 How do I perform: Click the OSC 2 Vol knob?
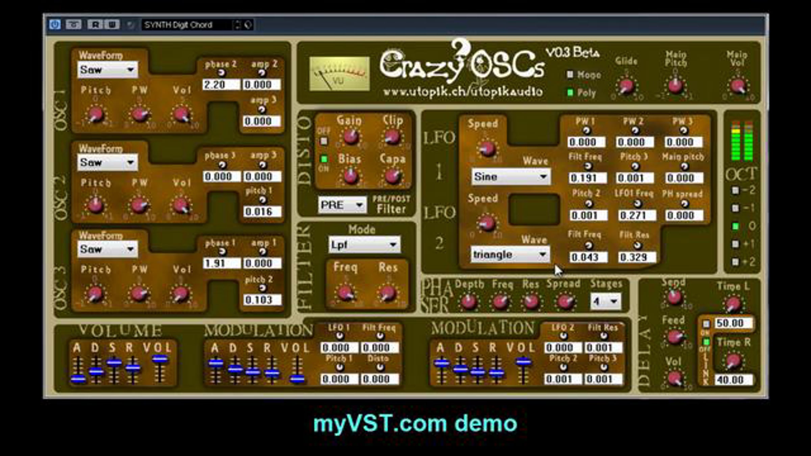(x=181, y=205)
